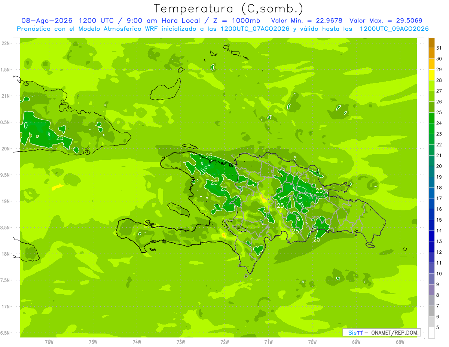
Task: Click the "25" label on the colorbar legend
Action: point(439,112)
